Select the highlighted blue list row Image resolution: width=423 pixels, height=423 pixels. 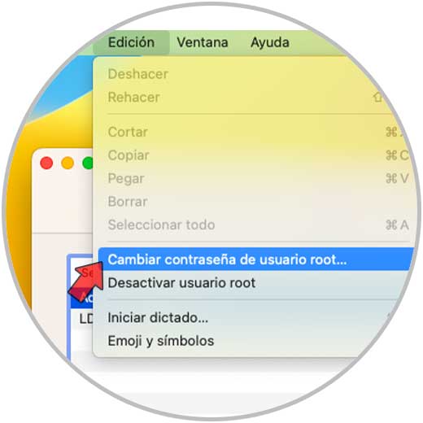tap(82, 299)
